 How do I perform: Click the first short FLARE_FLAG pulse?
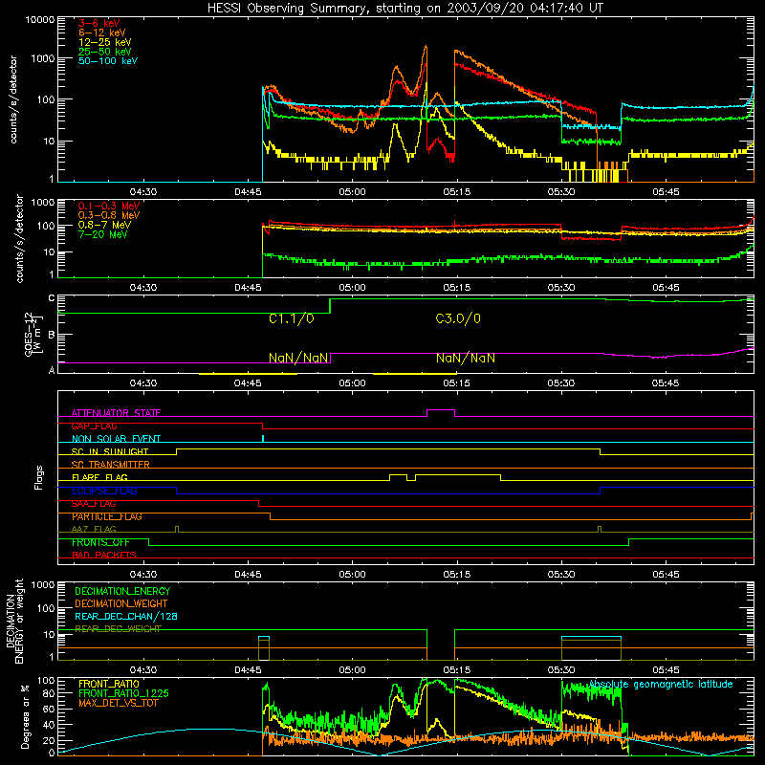[398, 475]
